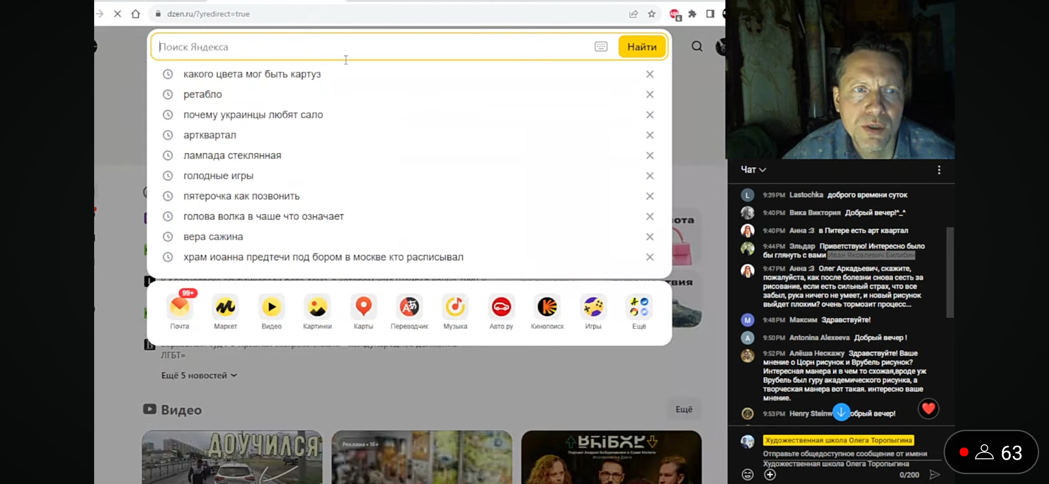Click the send message arrow in chat
The image size is (1049, 484).
(935, 475)
